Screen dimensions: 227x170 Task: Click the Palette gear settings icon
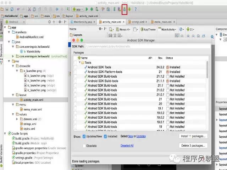pyautogui.click(x=100, y=29)
